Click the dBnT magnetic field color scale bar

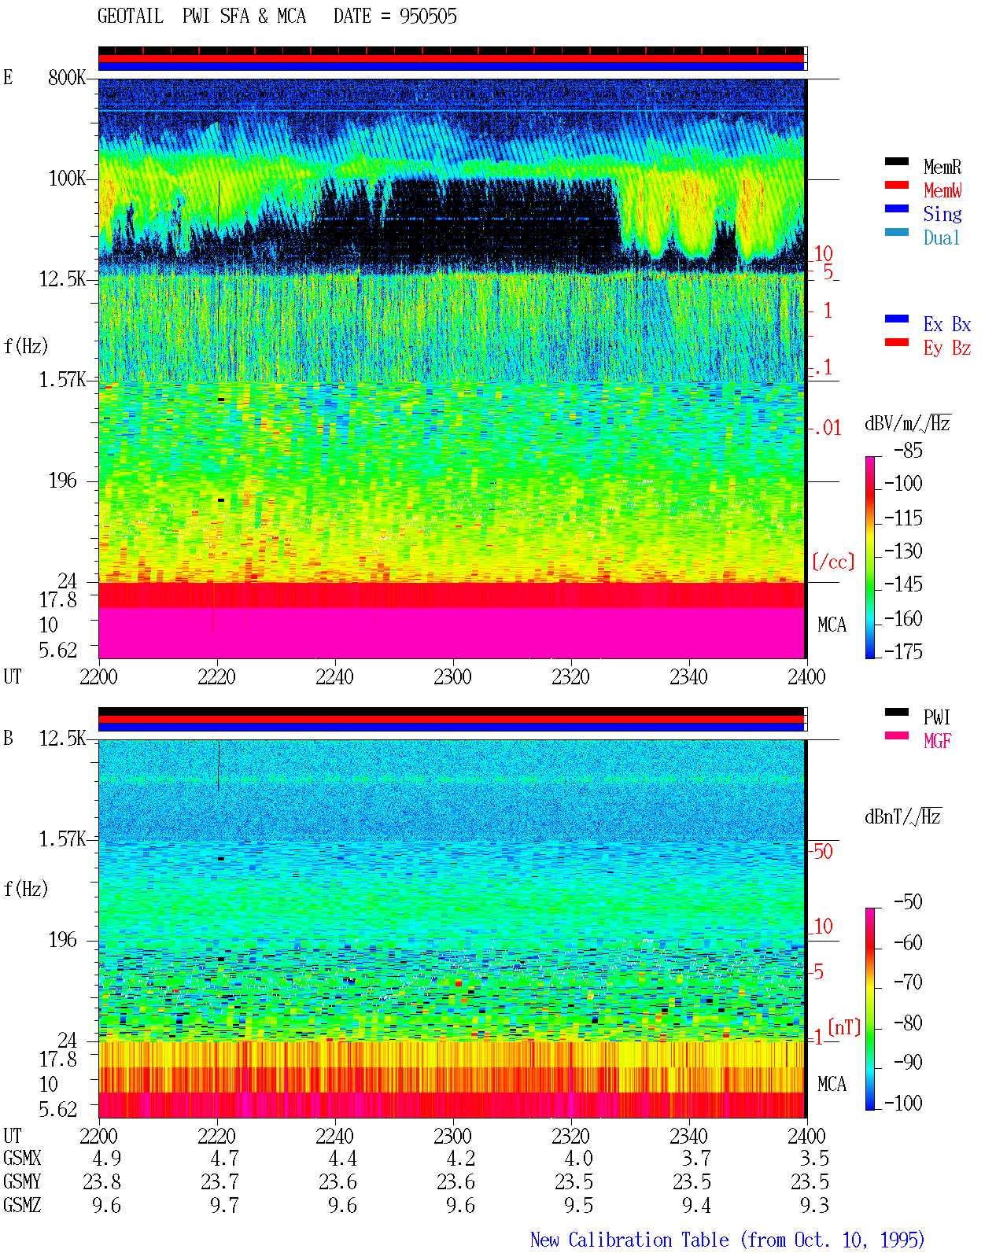click(869, 1009)
